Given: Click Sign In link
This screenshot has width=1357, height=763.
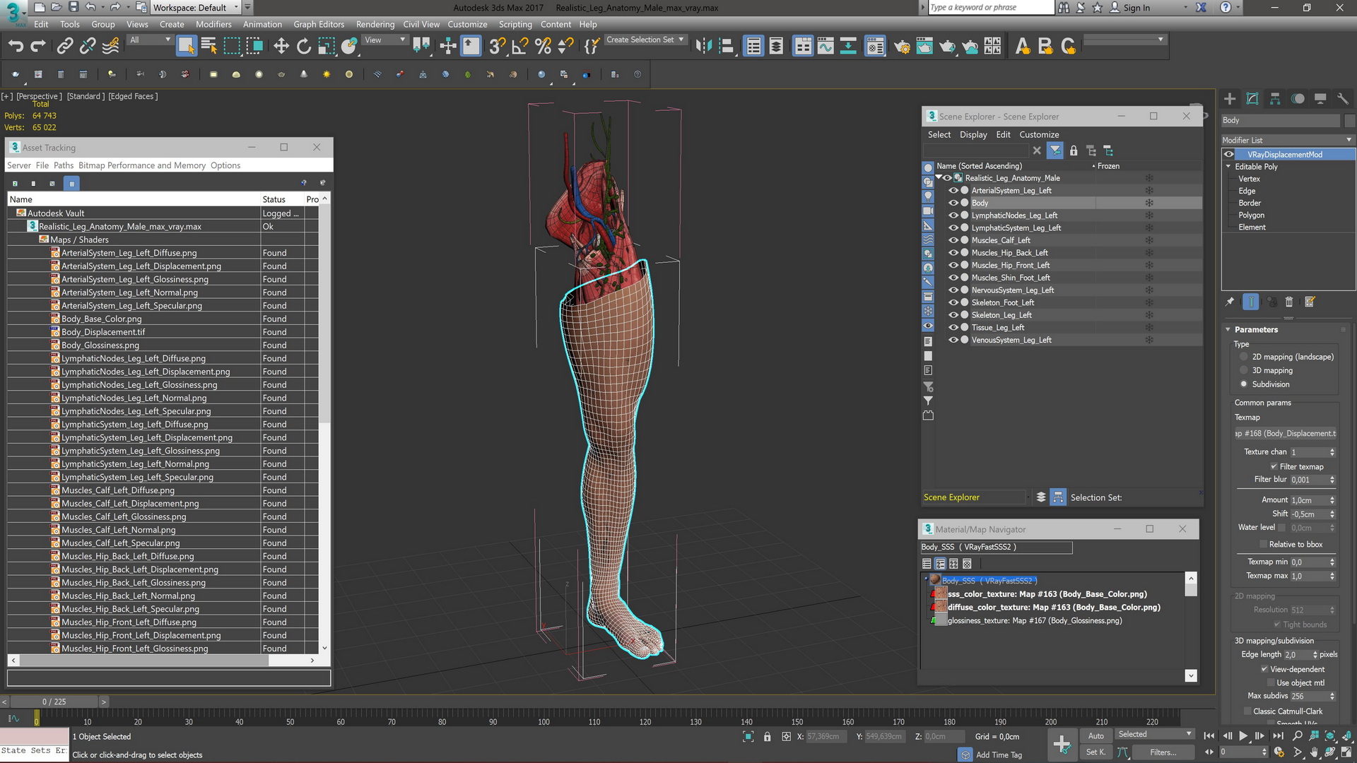Looking at the screenshot, I should coord(1136,8).
